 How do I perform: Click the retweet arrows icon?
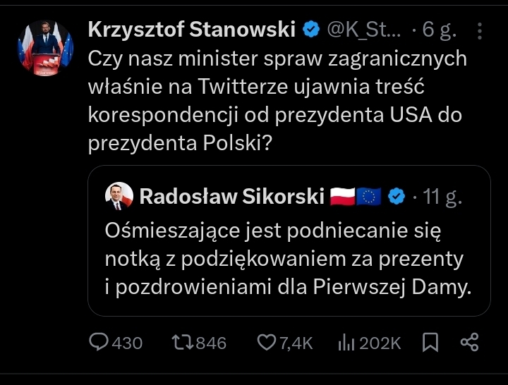tap(181, 343)
